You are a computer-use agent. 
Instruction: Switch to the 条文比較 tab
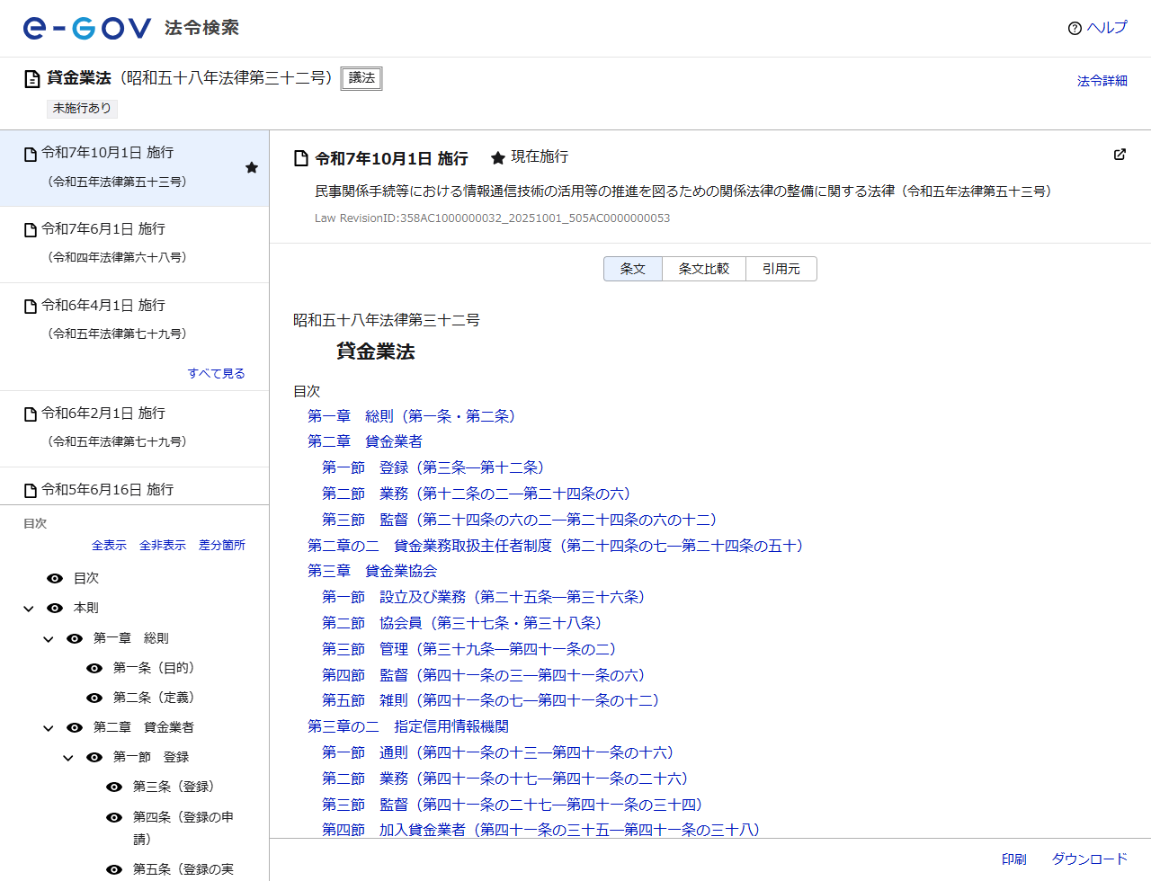click(x=704, y=269)
